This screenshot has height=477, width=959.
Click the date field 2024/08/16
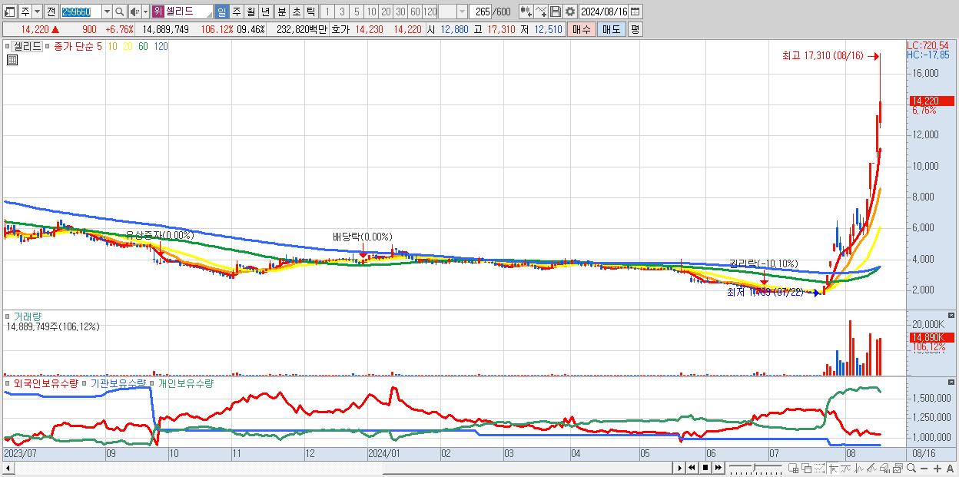click(x=603, y=12)
